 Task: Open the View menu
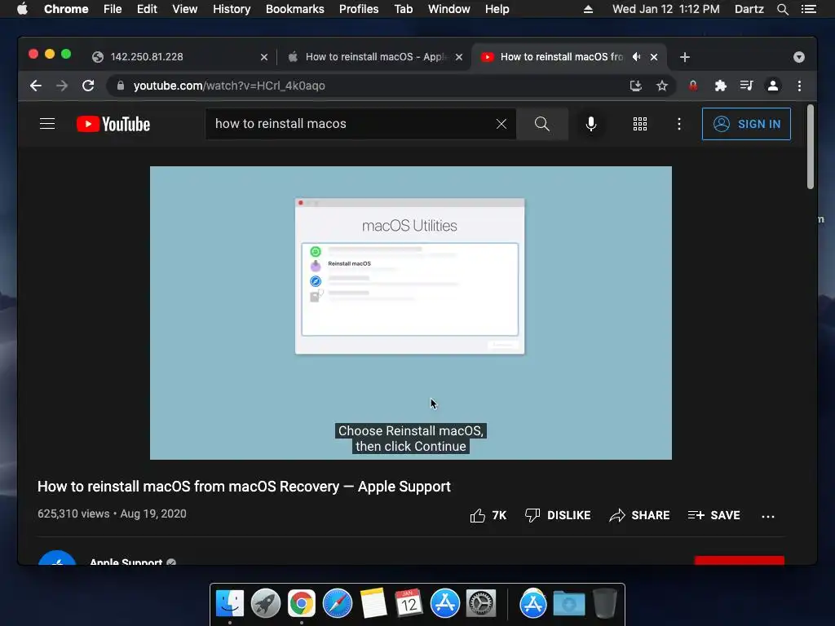[185, 9]
